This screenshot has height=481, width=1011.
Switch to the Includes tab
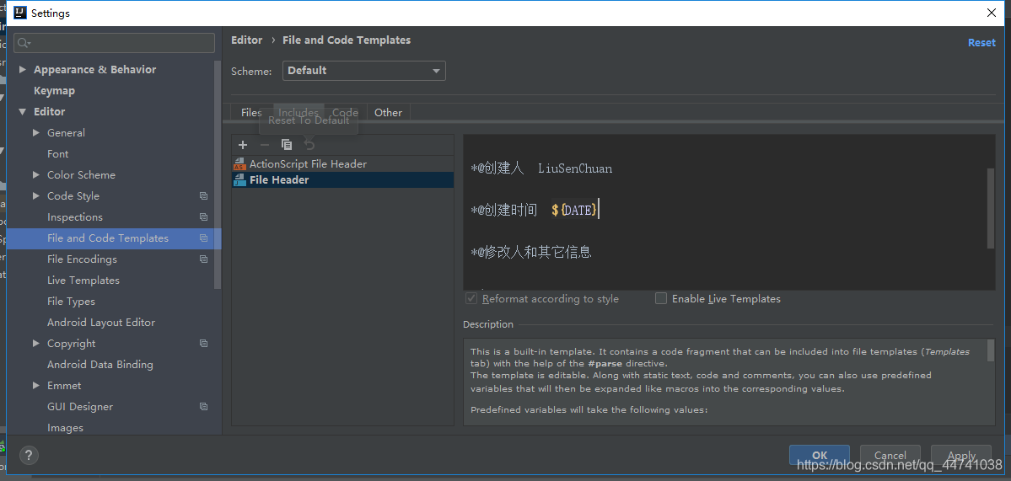tap(298, 112)
